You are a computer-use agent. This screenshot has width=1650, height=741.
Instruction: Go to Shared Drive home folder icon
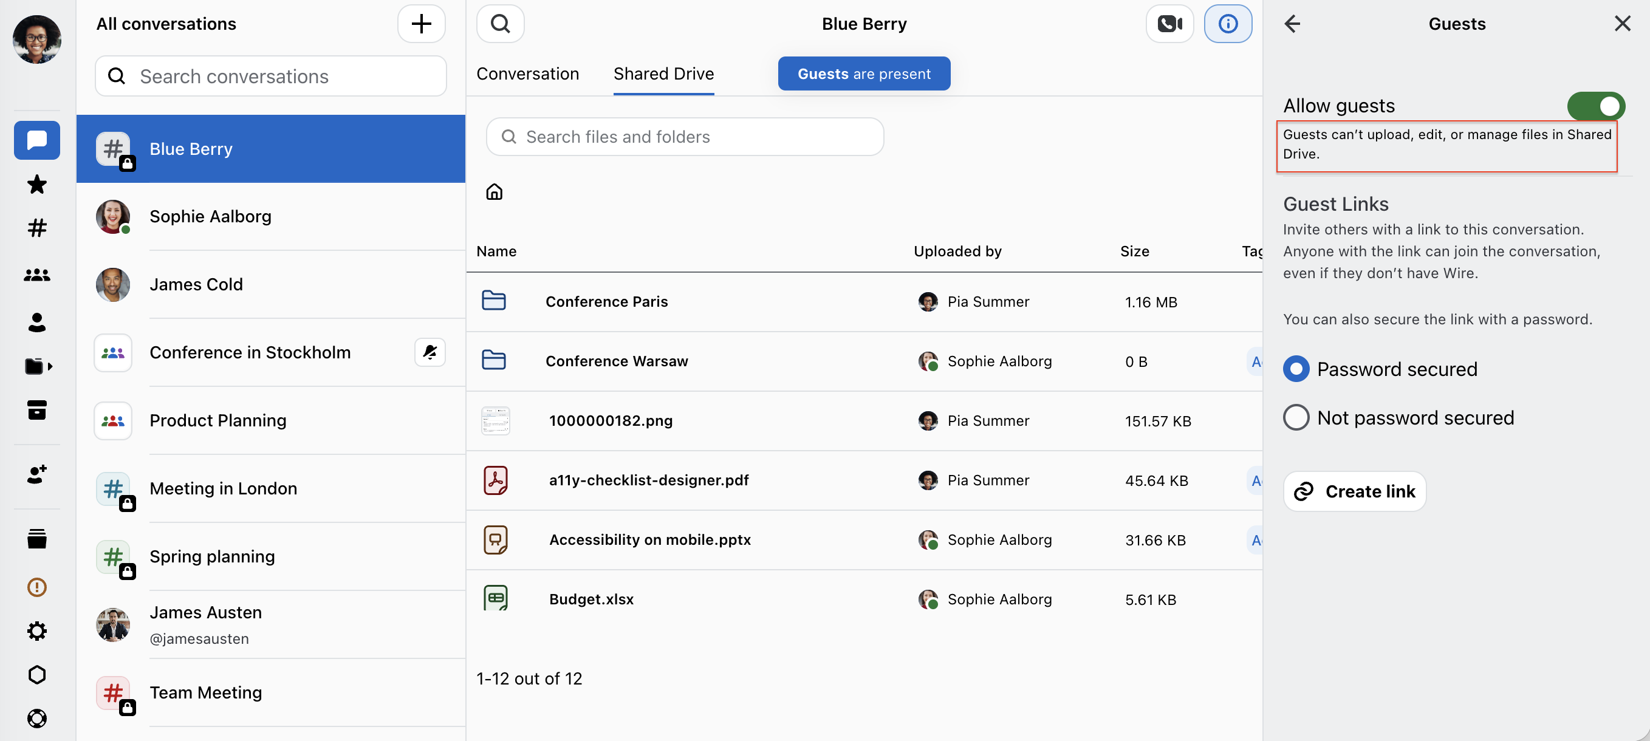point(494,191)
